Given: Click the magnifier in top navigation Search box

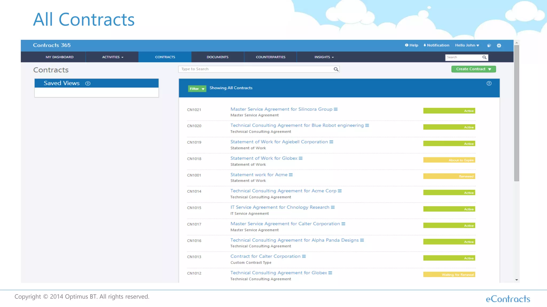Looking at the screenshot, I should click(484, 57).
